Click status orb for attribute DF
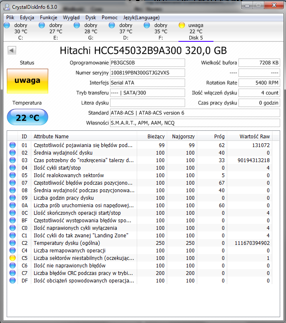Image resolution: width=286 pixels, height=323 pixels. (x=13, y=280)
